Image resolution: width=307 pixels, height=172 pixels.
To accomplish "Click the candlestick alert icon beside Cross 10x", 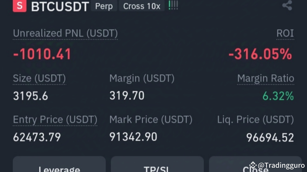I will [x=173, y=5].
